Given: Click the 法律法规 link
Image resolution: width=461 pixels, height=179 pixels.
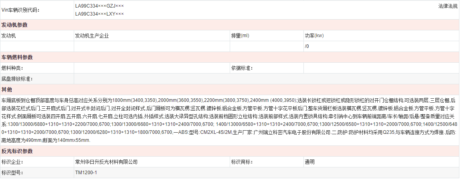Looking at the screenshot, I should (x=448, y=6).
